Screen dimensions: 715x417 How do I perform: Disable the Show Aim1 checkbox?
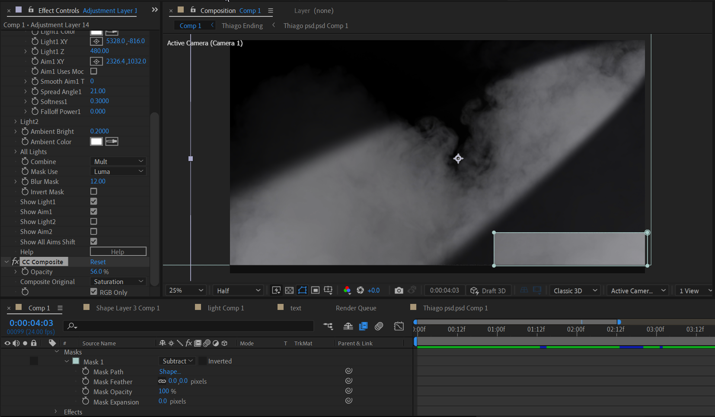[x=94, y=211]
